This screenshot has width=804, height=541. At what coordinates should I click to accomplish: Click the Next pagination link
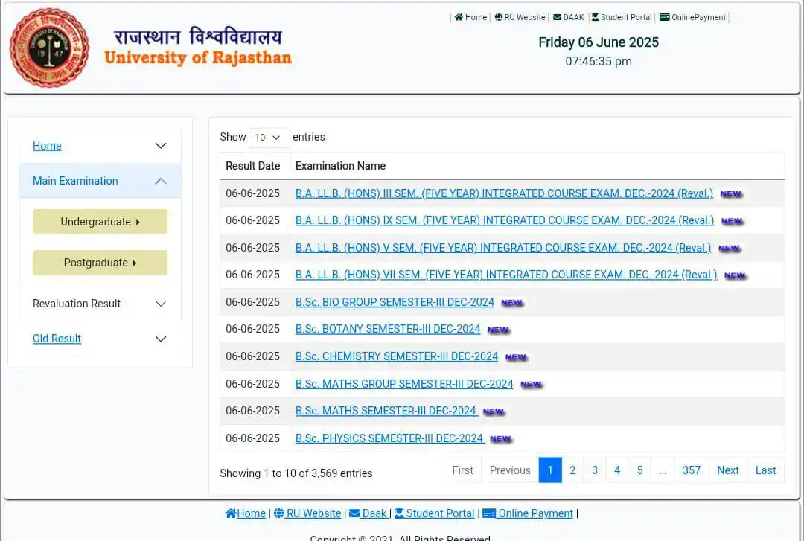(x=727, y=470)
